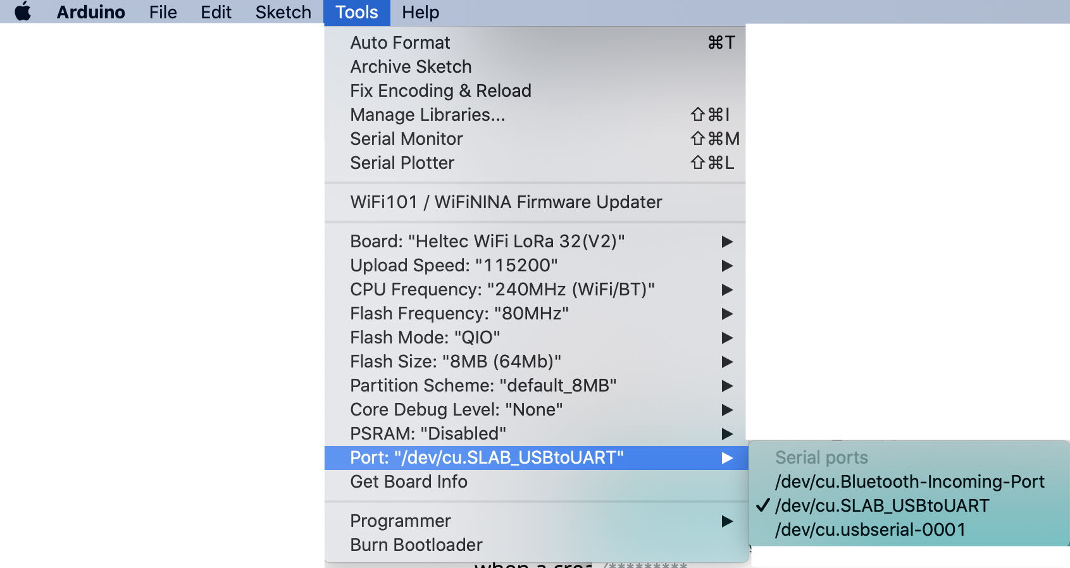
Task: Open the Partition Scheme submenu
Action: pyautogui.click(x=483, y=386)
